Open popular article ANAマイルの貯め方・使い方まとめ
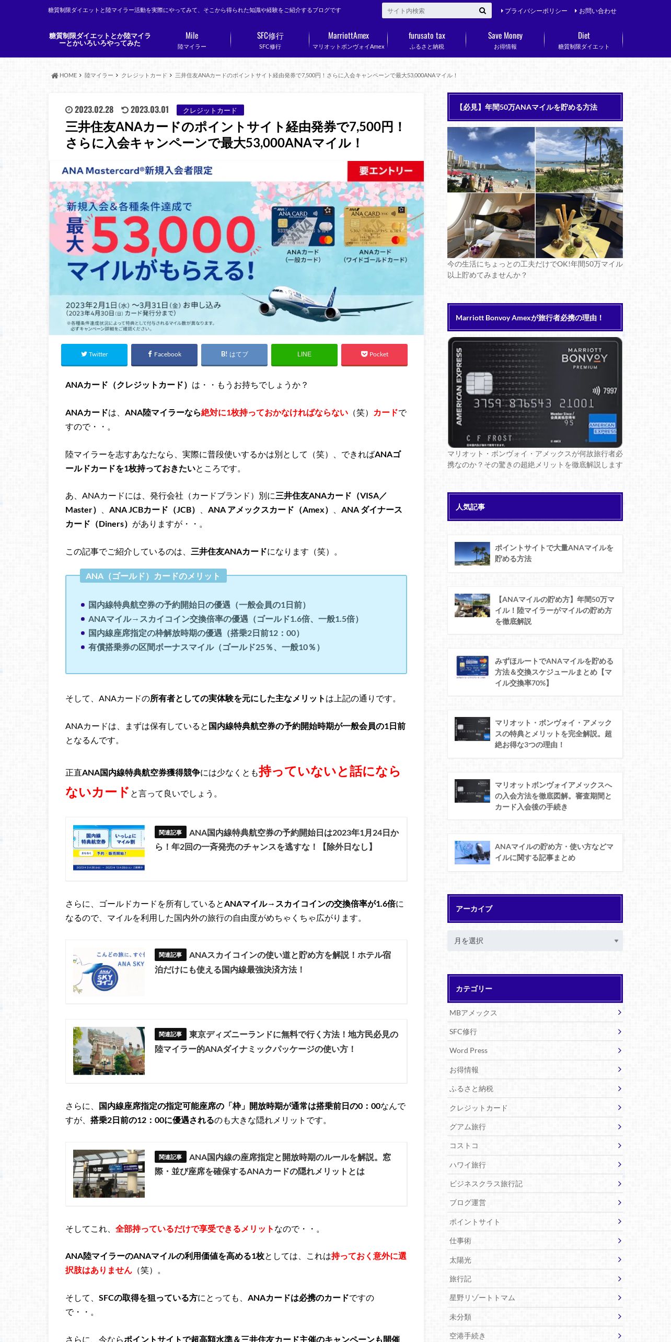 click(535, 852)
